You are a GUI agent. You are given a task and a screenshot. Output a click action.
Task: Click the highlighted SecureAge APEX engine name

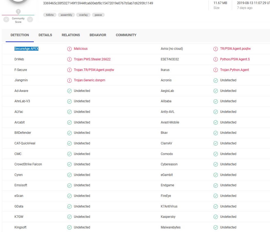click(26, 49)
